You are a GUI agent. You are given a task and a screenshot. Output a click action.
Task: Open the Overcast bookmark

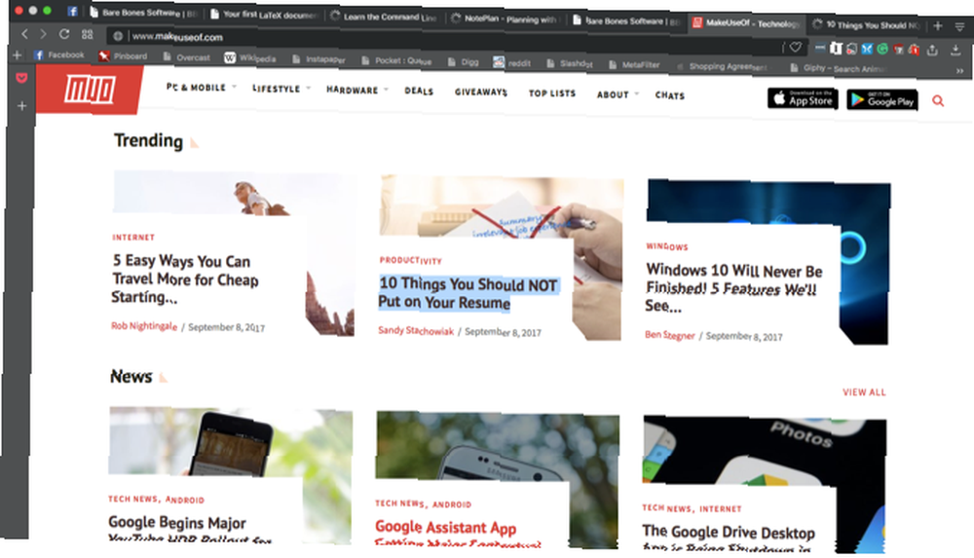click(x=186, y=57)
